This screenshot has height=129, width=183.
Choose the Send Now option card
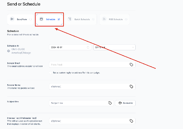pyautogui.click(x=21, y=19)
